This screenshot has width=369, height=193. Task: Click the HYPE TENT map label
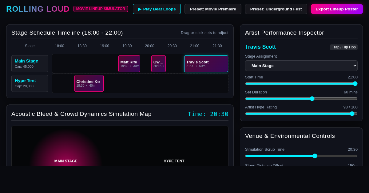click(x=174, y=161)
